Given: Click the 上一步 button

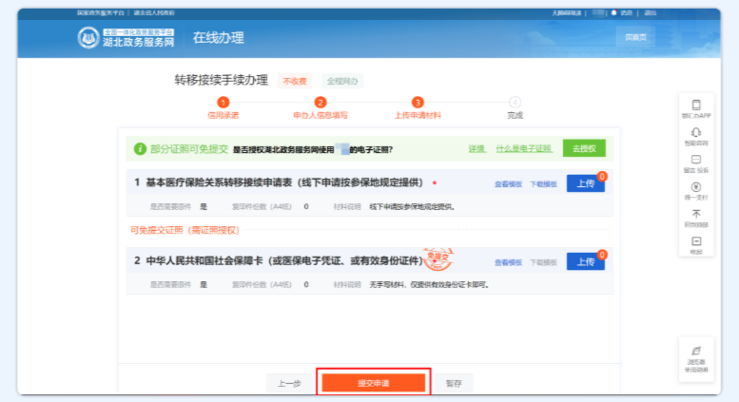Looking at the screenshot, I should click(289, 383).
